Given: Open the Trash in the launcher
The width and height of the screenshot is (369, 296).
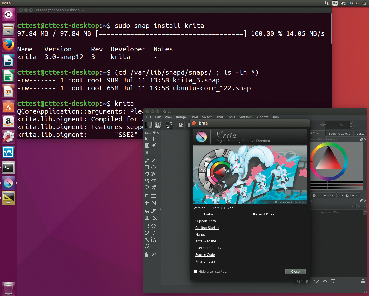Looking at the screenshot, I should [x=8, y=288].
